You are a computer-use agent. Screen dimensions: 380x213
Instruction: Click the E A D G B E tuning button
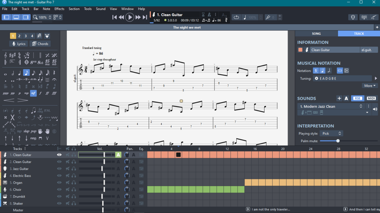[342, 78]
